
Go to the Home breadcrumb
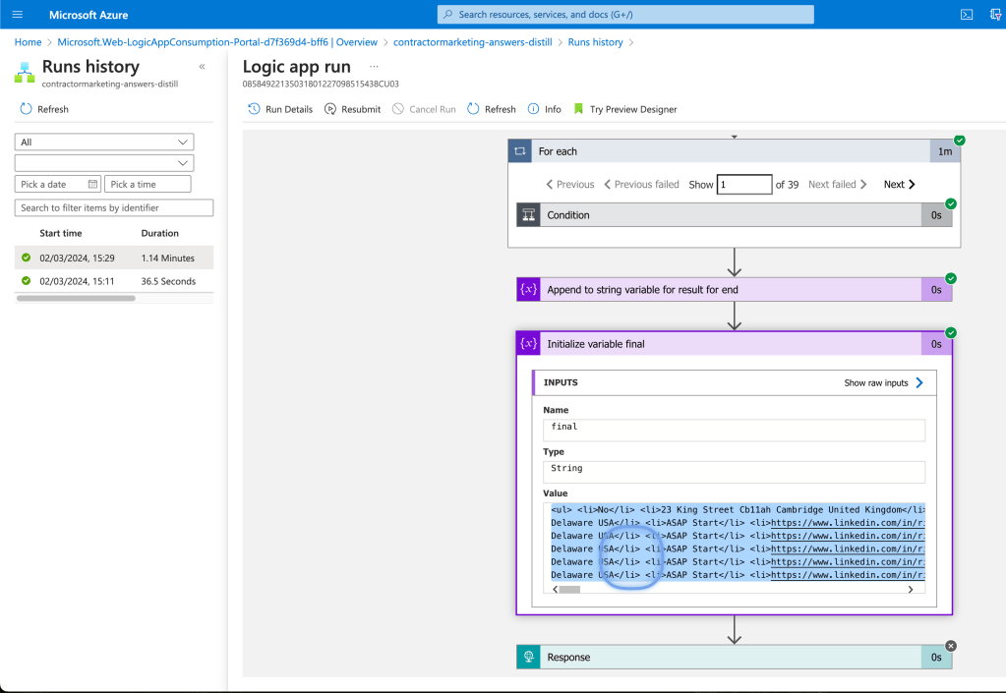(29, 42)
